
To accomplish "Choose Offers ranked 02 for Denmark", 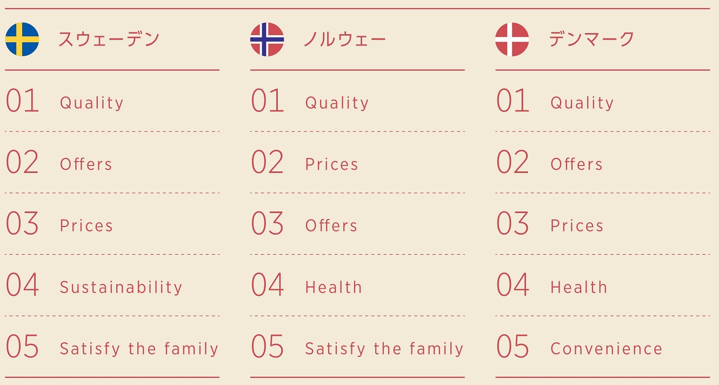I will click(576, 164).
